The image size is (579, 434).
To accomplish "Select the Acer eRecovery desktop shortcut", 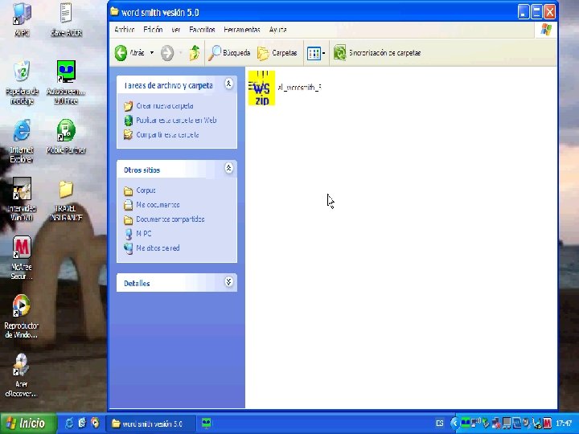I will click(21, 375).
